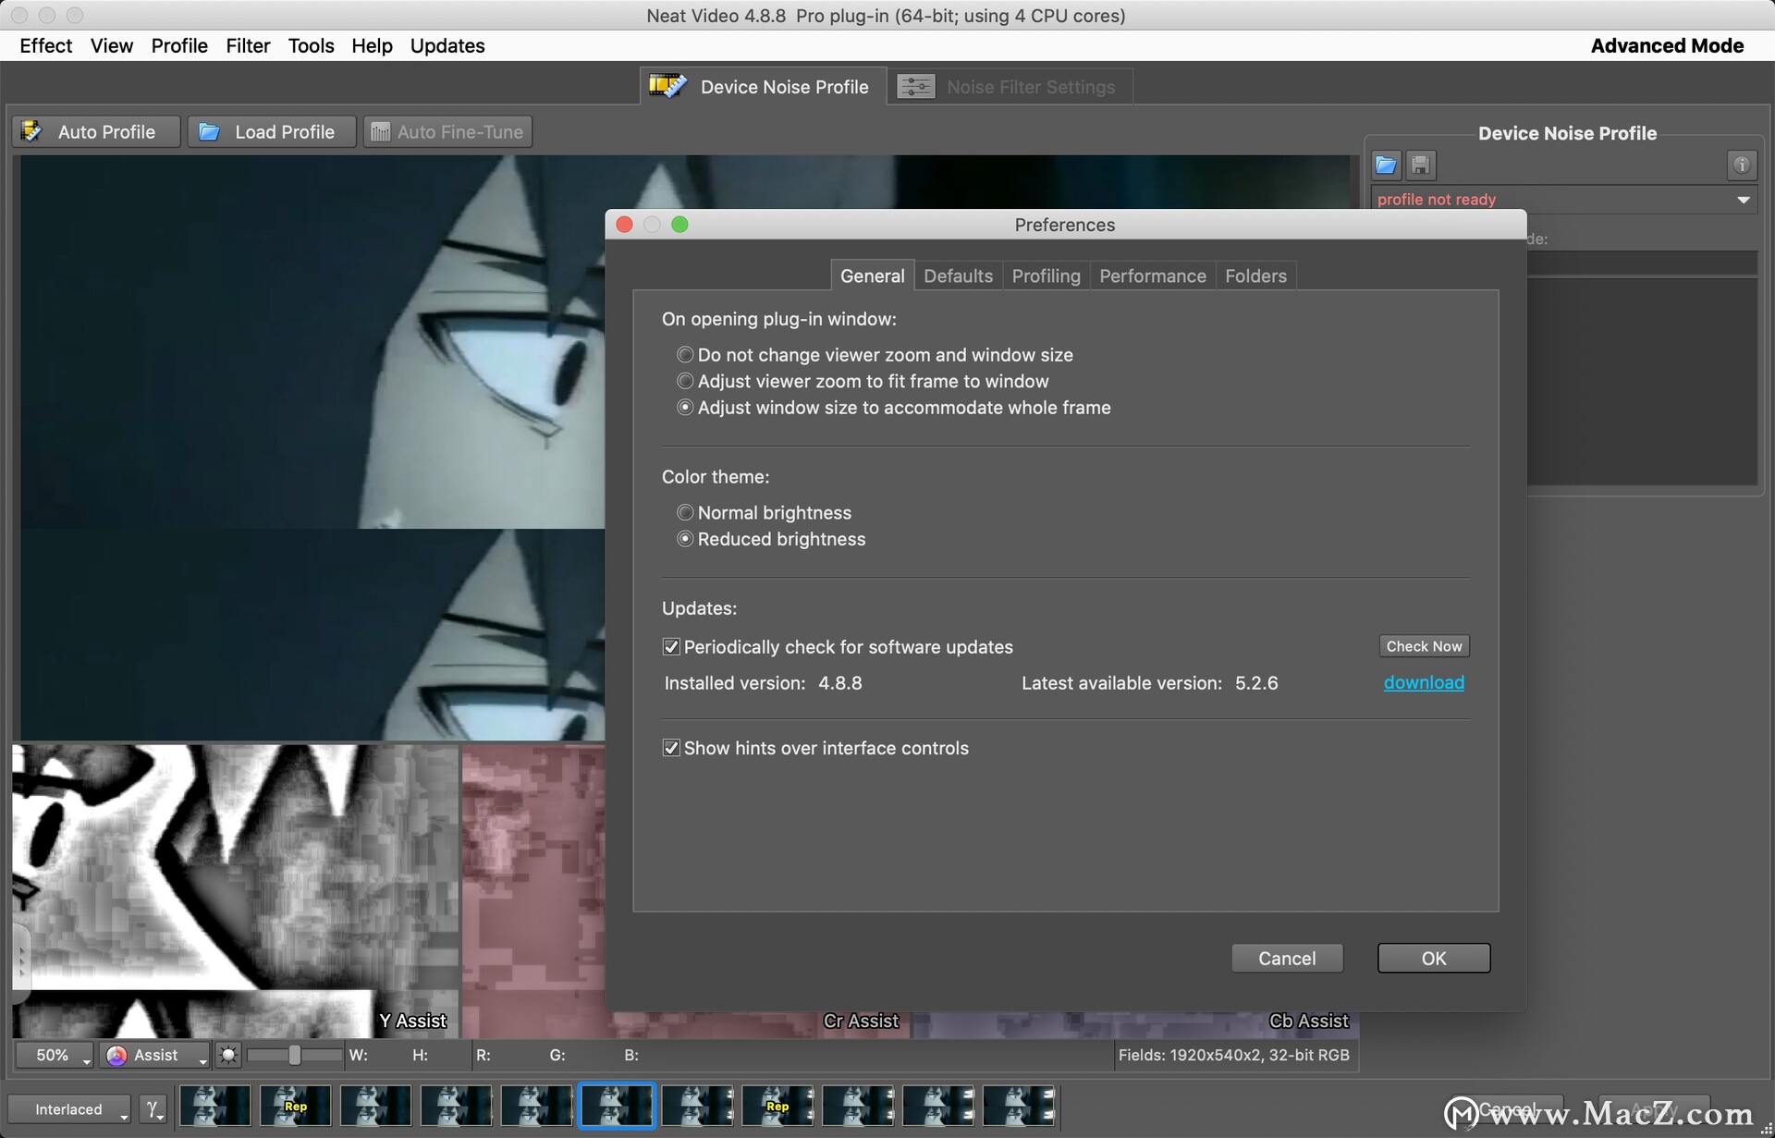The height and width of the screenshot is (1138, 1775).
Task: Click the Auto Profile button
Action: pos(96,132)
